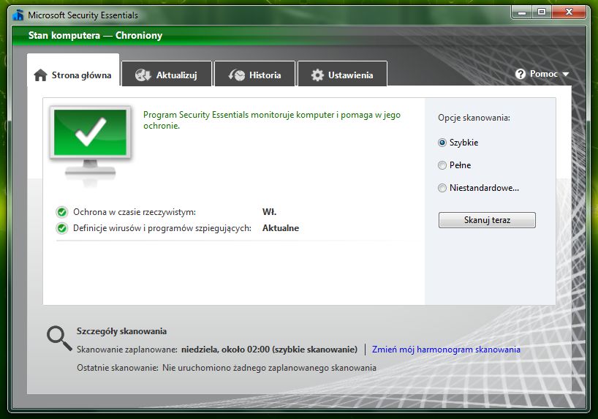The image size is (598, 419).
Task: Click 'Definicje wirusów i programów szpiegujących:' label
Action: (x=162, y=228)
